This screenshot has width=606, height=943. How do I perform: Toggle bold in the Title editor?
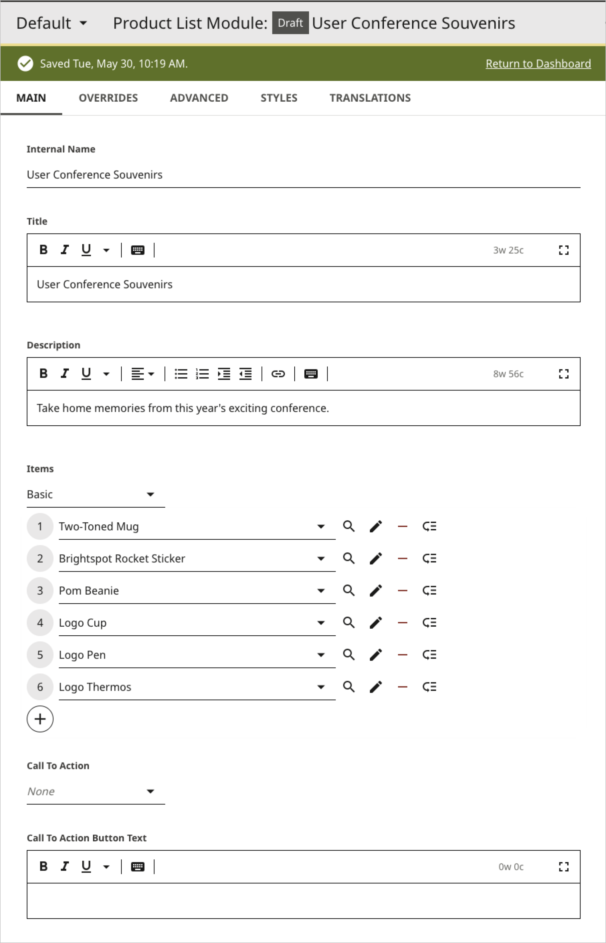click(43, 250)
